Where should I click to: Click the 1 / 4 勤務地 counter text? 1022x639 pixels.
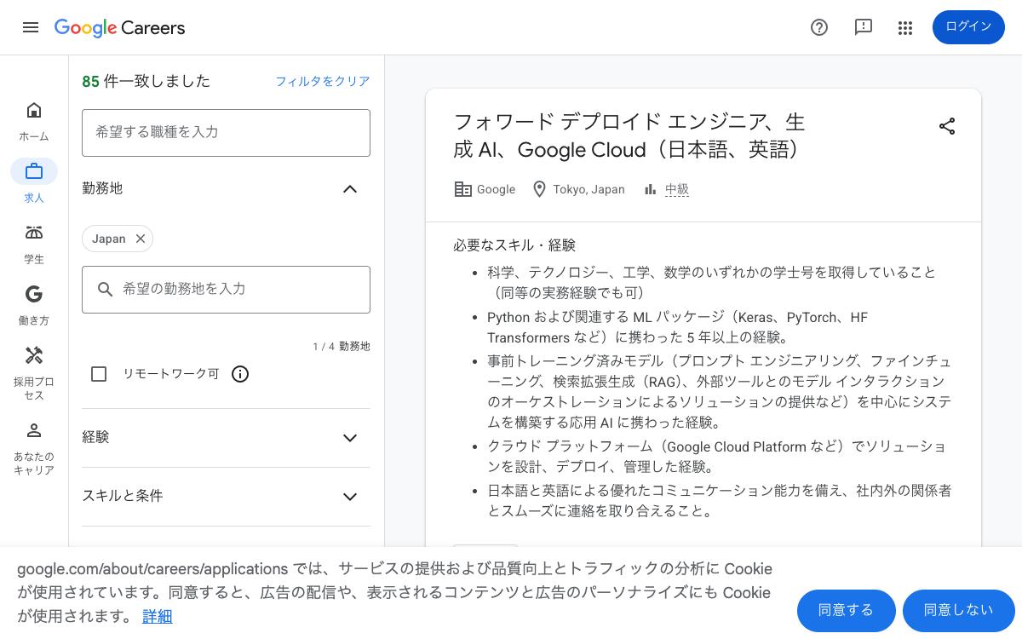(x=342, y=347)
